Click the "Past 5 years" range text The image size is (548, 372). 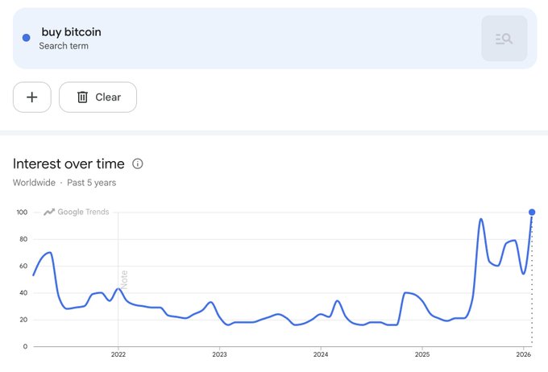tap(92, 183)
